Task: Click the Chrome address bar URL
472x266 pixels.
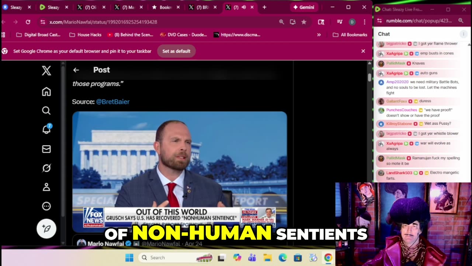Action: click(103, 22)
